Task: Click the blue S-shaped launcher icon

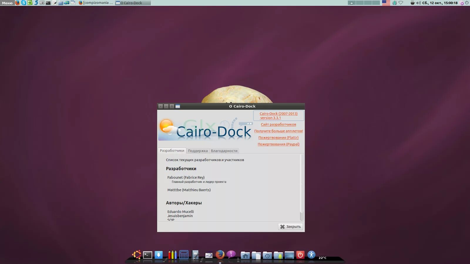Action: (x=36, y=3)
